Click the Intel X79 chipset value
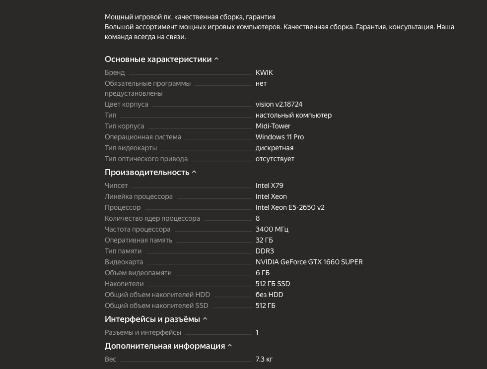 point(269,185)
